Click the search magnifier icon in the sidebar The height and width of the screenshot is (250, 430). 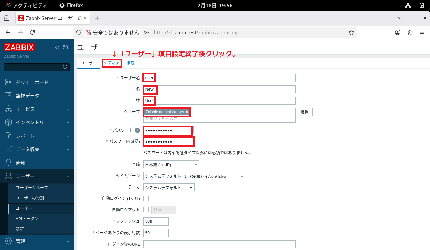click(x=66, y=67)
